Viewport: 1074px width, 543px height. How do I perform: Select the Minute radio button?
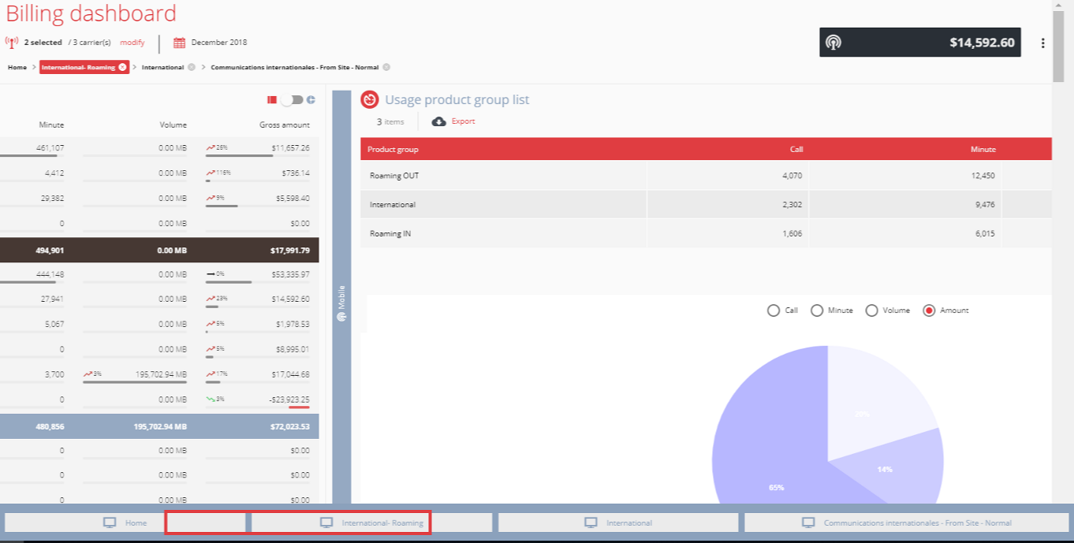coord(817,311)
